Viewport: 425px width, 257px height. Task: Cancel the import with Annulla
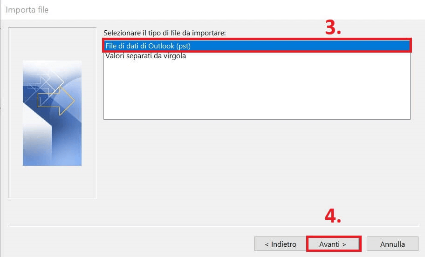point(392,244)
